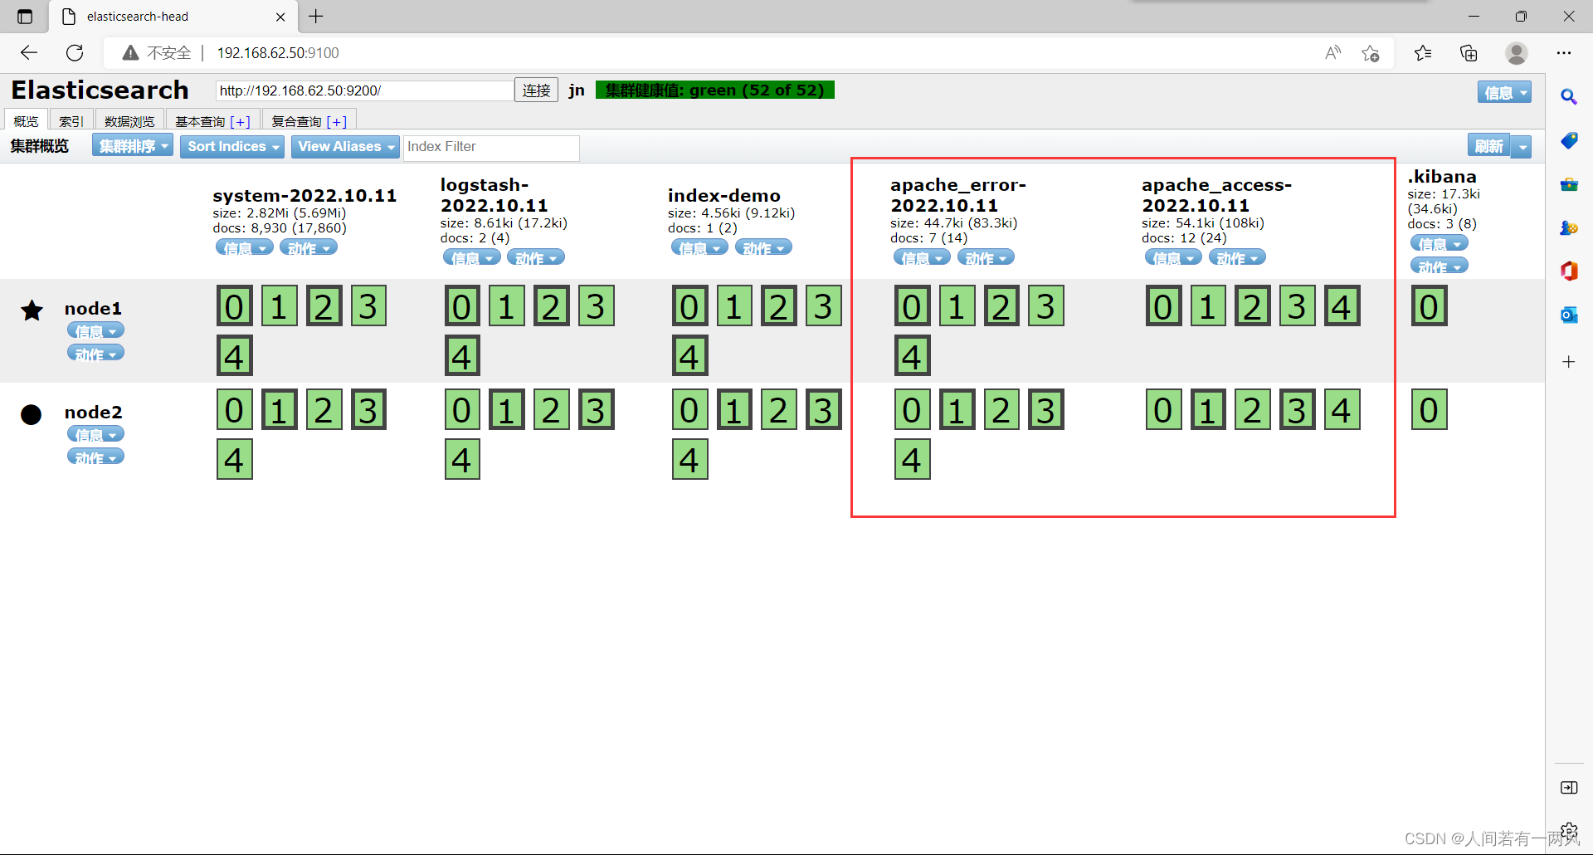Open 信息 menu for system-2022.10.11
Viewport: 1593px width, 855px height.
click(245, 247)
